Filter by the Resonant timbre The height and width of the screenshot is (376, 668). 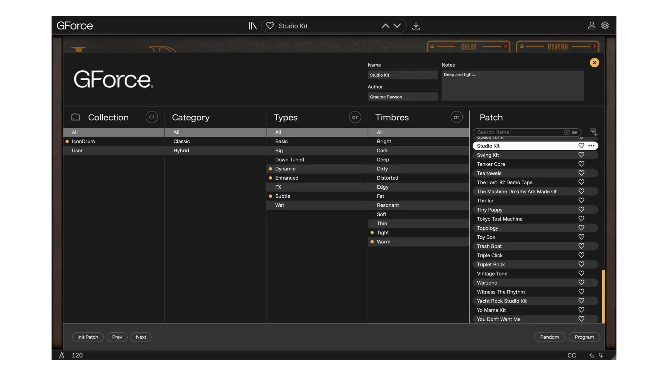coord(419,205)
